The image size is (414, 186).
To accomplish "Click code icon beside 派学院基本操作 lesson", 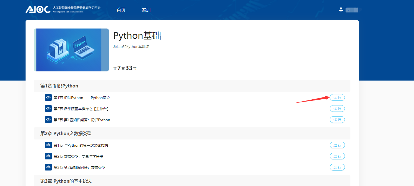I will (x=48, y=108).
